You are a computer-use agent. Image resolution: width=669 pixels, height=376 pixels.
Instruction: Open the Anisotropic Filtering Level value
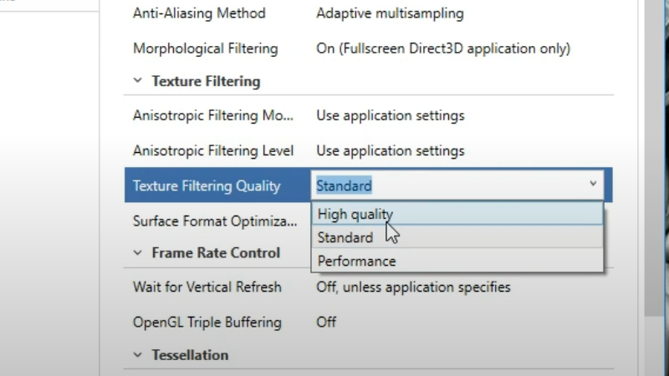[x=390, y=150]
